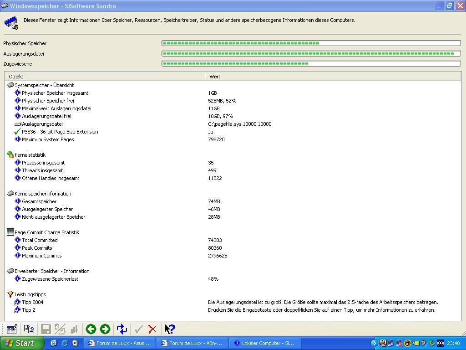Sort by the Objekt column header
Screen dimensions: 466x350
[x=105, y=77]
